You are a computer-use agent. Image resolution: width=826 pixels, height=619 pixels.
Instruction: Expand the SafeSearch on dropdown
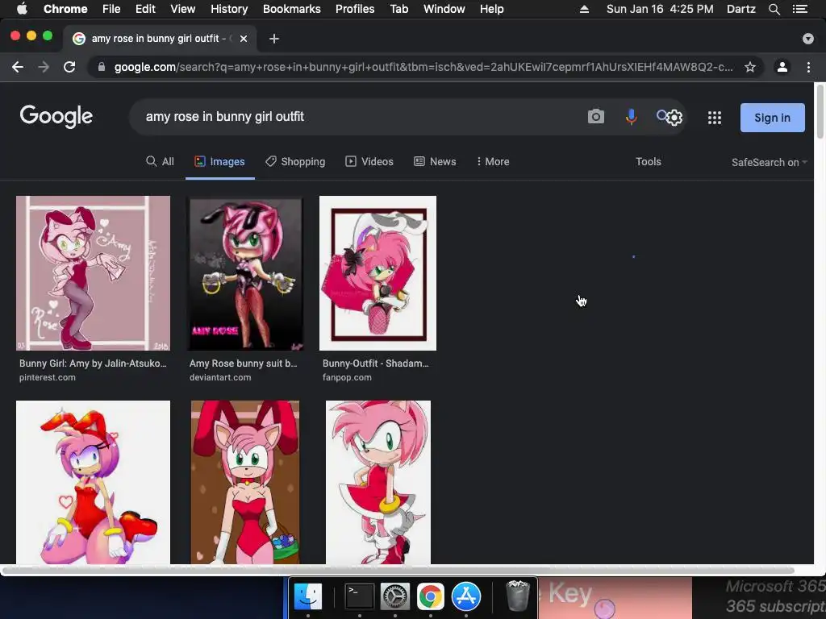(x=769, y=162)
